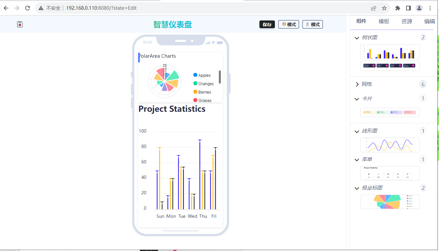This screenshot has width=439, height=251.
Task: Toggle the Berries legend series
Action: click(202, 92)
